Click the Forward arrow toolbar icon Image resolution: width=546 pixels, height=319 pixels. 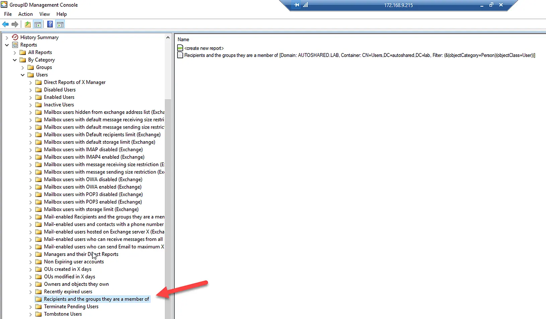coord(15,24)
